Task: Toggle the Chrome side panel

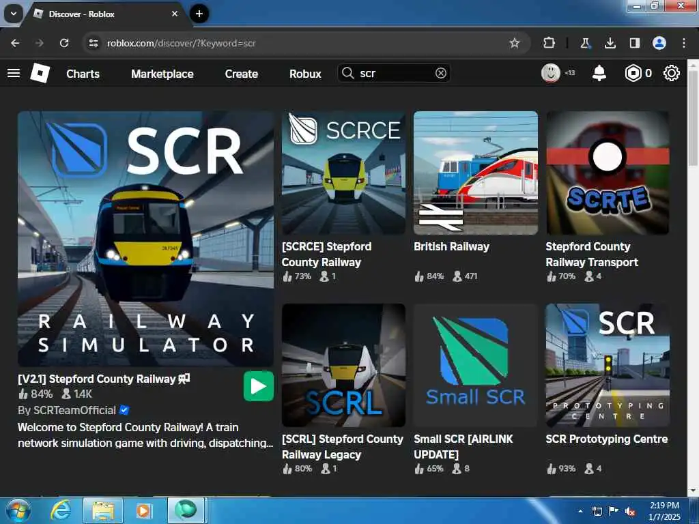Action: [635, 43]
